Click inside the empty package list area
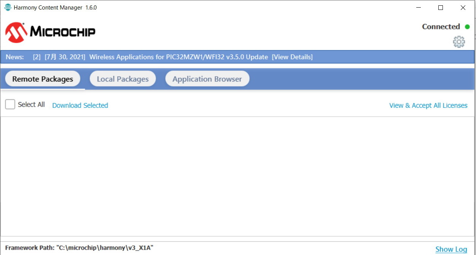The height and width of the screenshot is (255, 476). tap(237, 176)
